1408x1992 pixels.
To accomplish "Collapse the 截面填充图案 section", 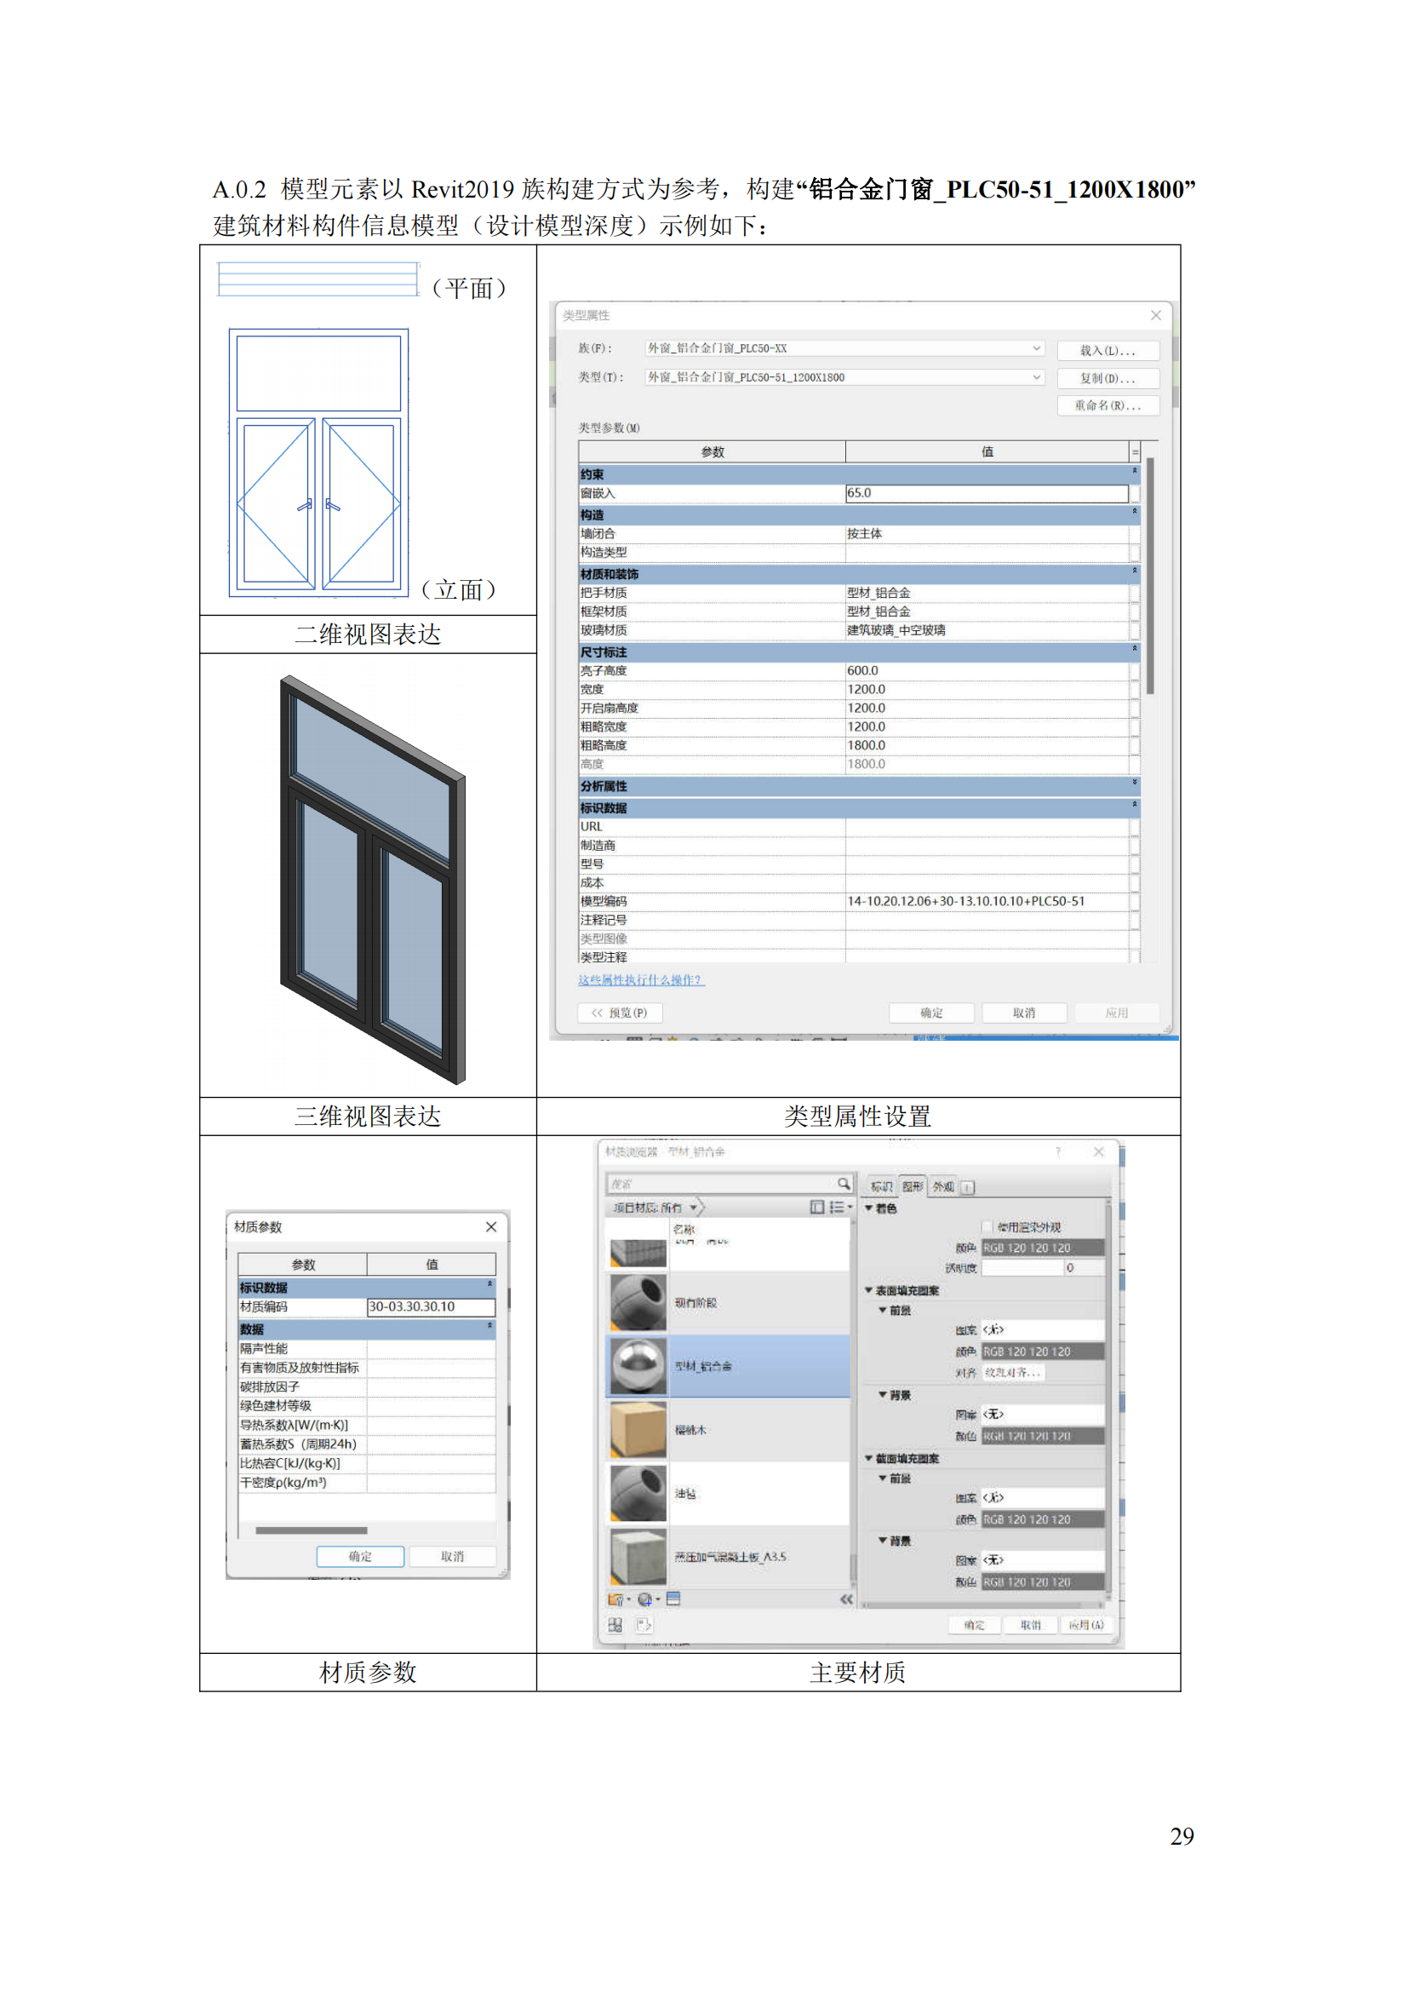I will (869, 1458).
